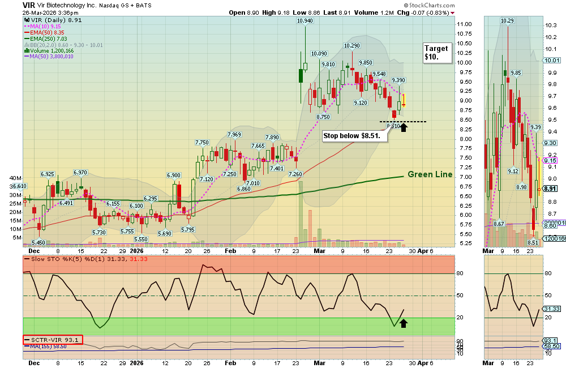Click the 9.120 price label on main chart
Screen dimensions: 566x368
click(x=360, y=103)
